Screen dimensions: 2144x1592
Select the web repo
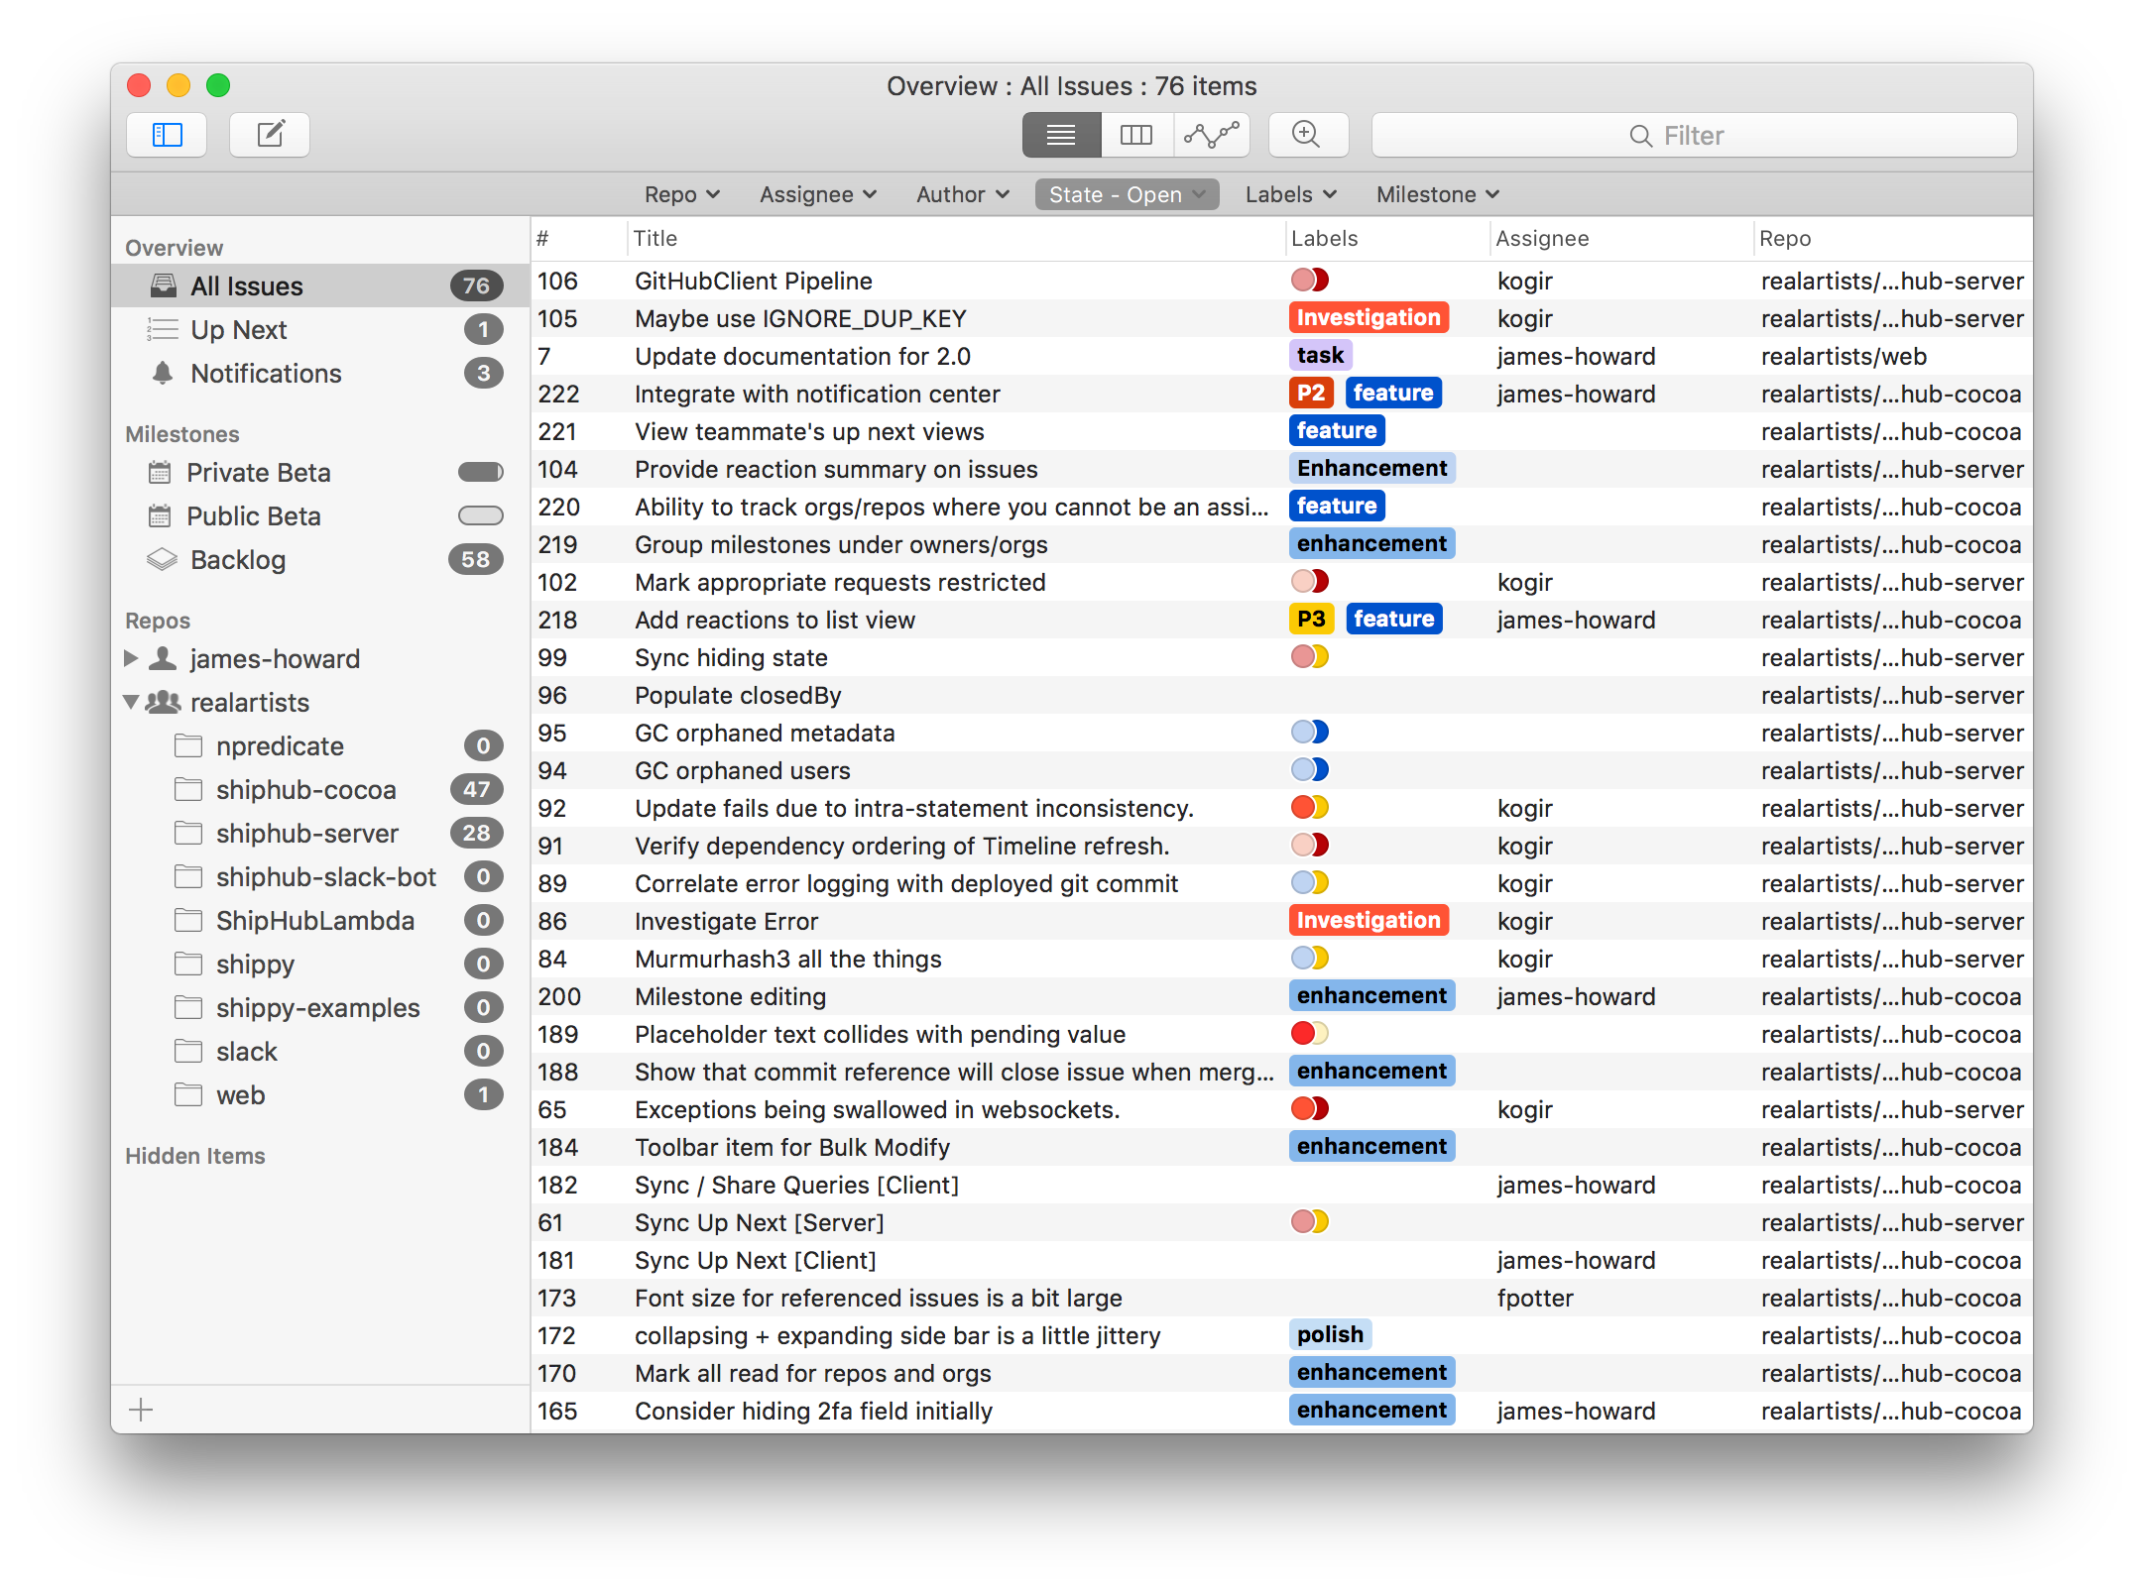click(x=320, y=1094)
